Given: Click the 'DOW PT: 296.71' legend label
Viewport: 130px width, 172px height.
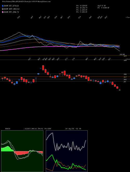Looking at the screenshot, I should coord(11,12).
